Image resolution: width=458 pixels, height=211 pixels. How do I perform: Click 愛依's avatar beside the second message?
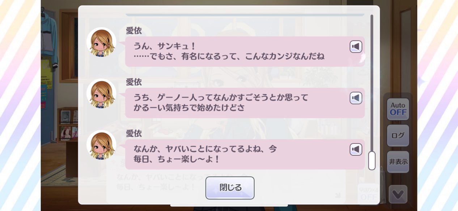[x=101, y=94]
